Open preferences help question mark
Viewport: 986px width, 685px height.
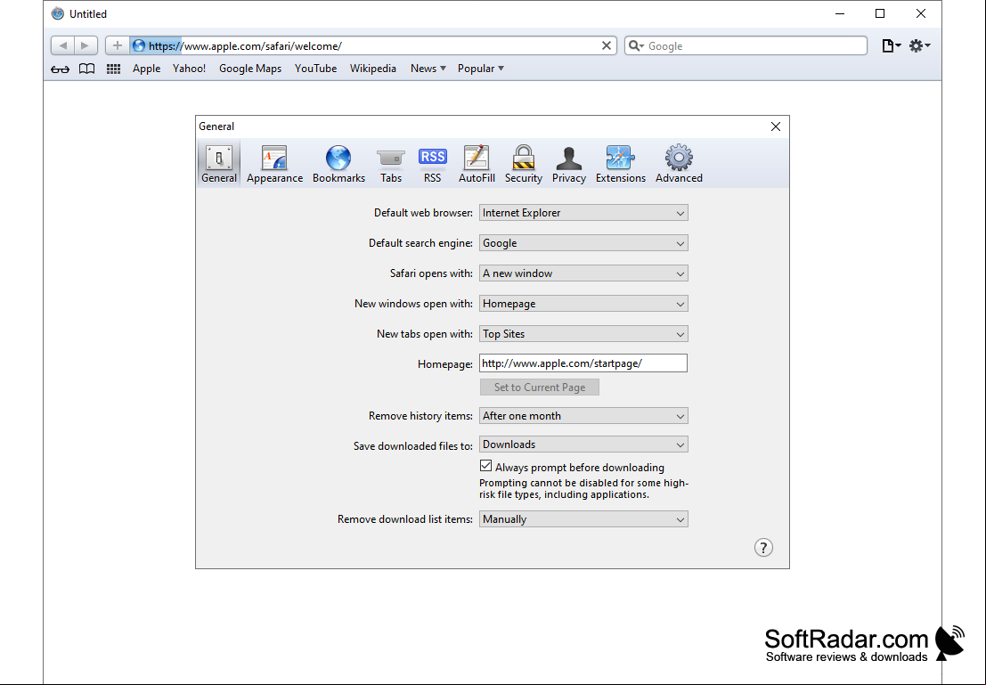click(763, 547)
